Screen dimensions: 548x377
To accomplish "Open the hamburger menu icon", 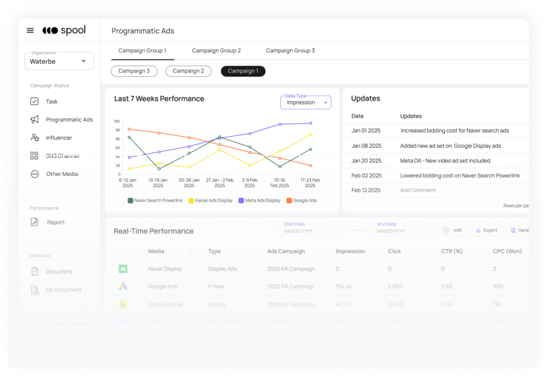I will pyautogui.click(x=31, y=30).
